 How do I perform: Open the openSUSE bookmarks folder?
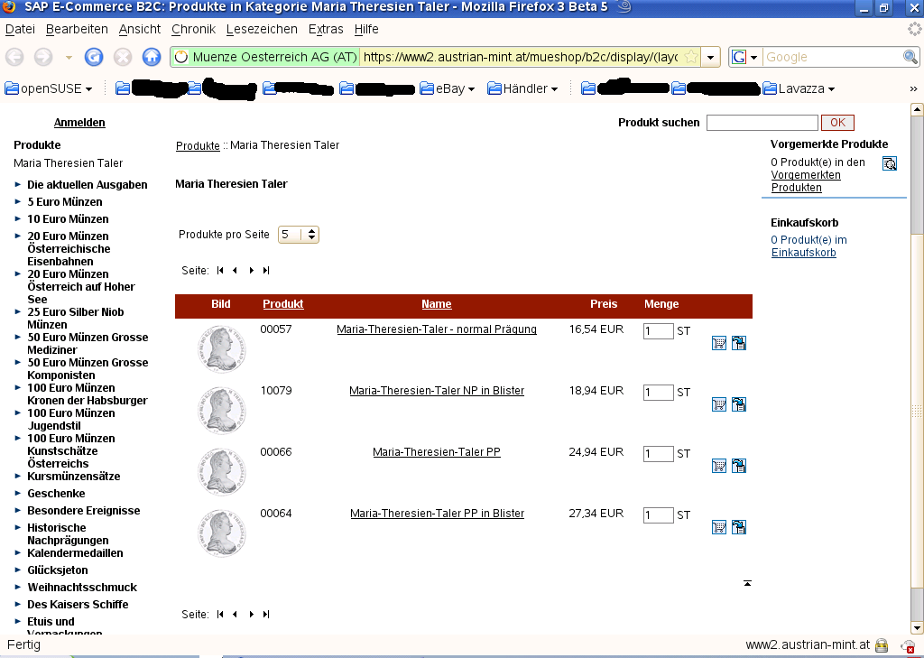point(49,88)
